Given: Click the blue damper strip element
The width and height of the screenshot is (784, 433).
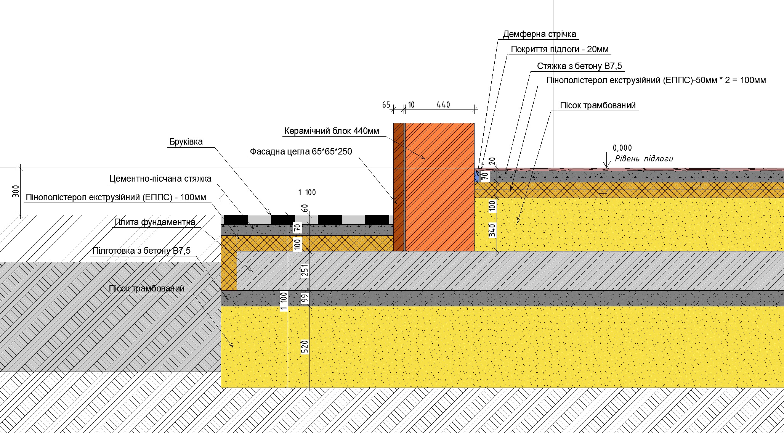Looking at the screenshot, I should (x=476, y=176).
